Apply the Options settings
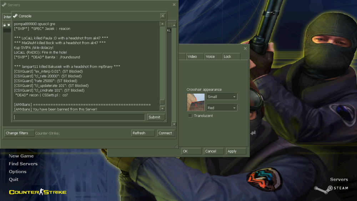The height and width of the screenshot is (201, 357). tap(236, 151)
